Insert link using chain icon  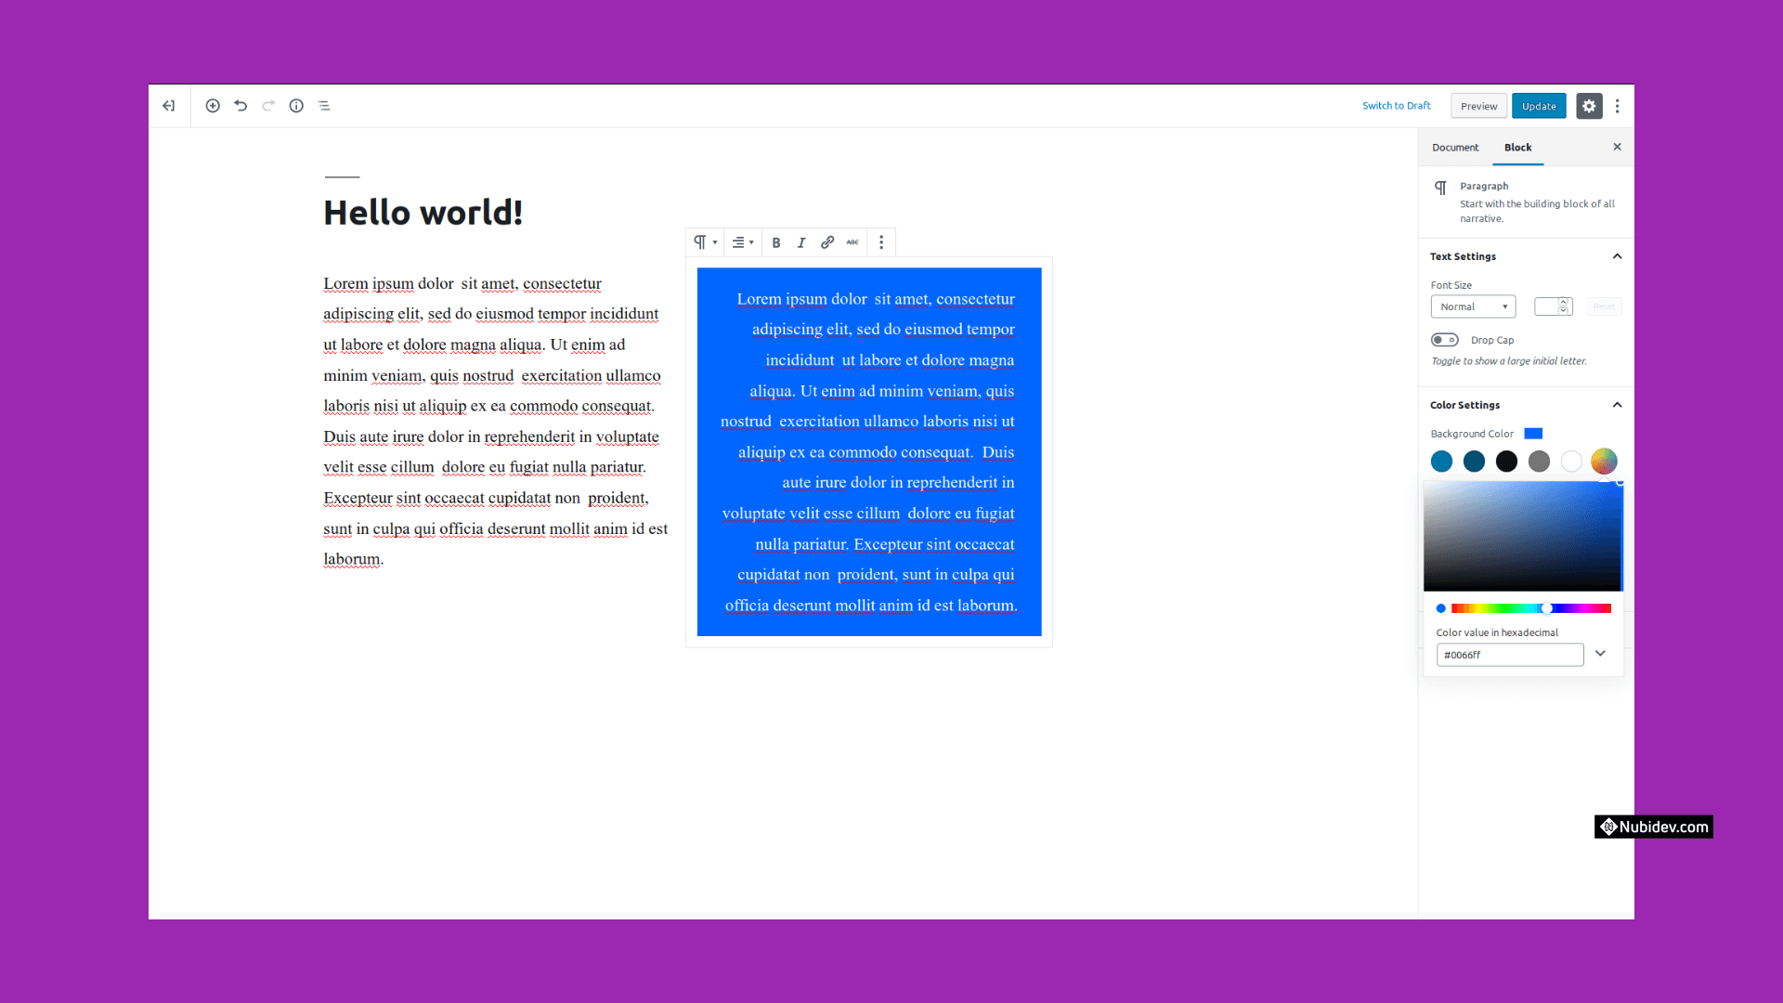tap(826, 242)
